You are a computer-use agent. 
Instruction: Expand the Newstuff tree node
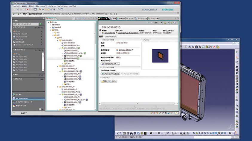click(x=51, y=27)
